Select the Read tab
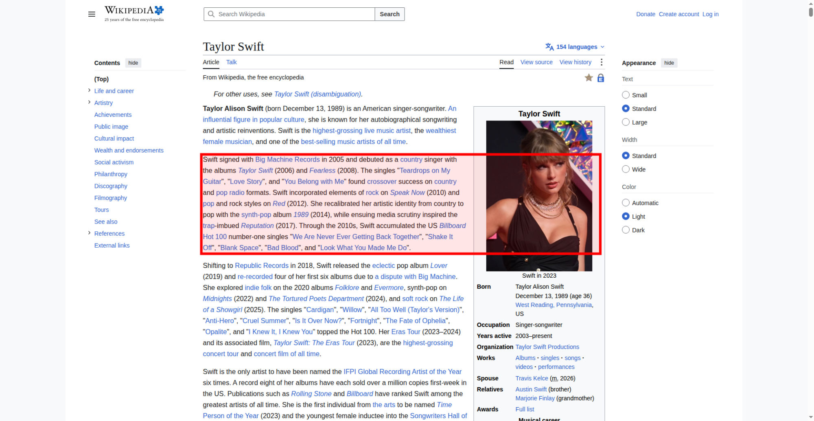 (x=506, y=62)
